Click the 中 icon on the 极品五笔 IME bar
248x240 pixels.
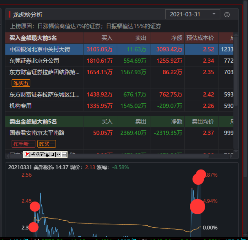[27, 154]
